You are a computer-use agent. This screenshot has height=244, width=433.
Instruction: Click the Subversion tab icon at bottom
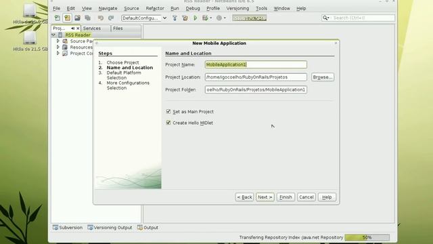point(55,228)
